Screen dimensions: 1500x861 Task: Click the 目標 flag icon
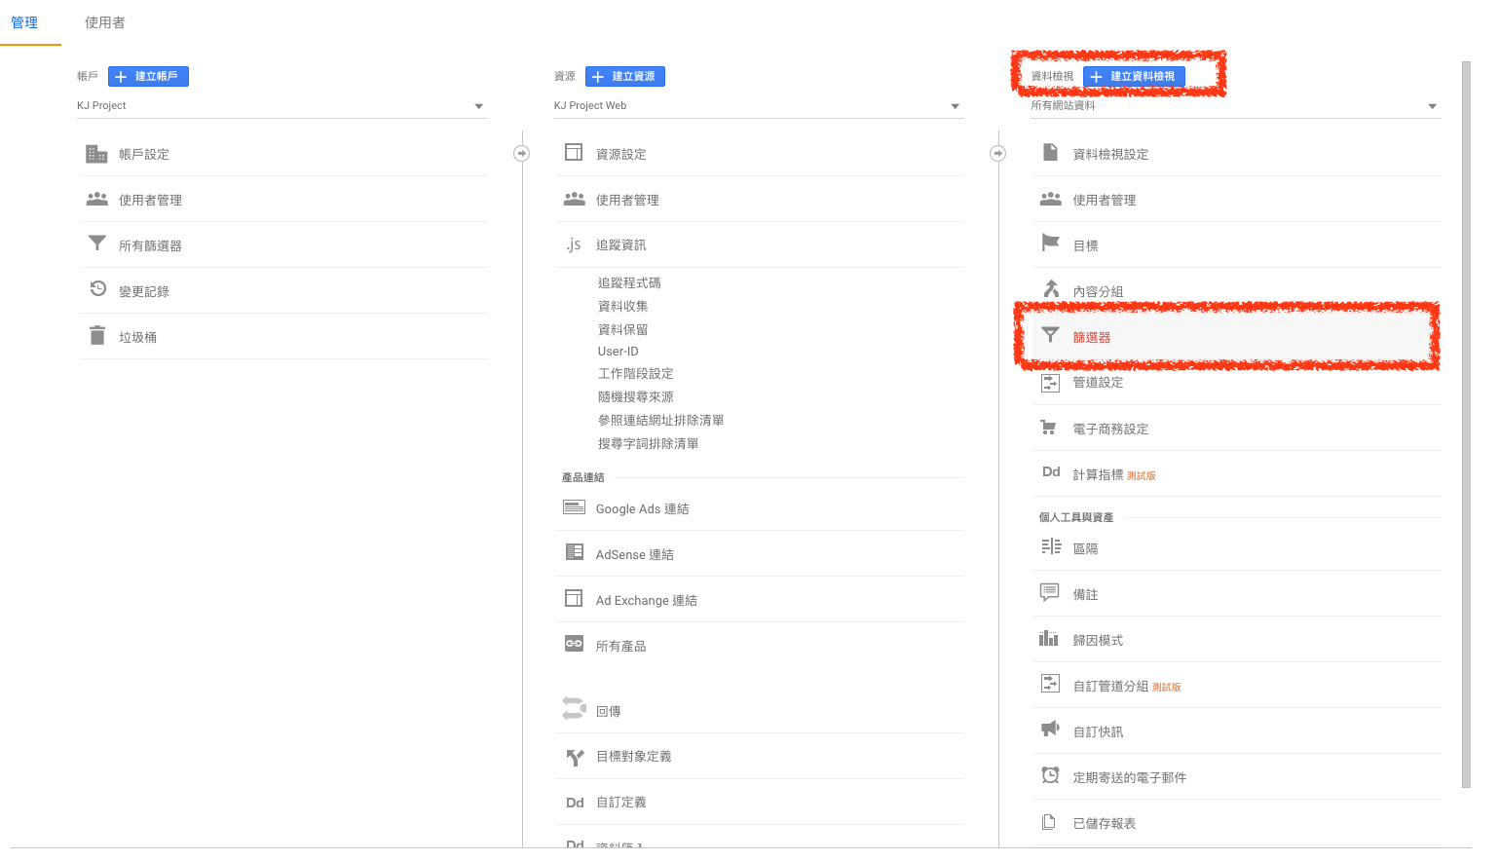click(1050, 243)
